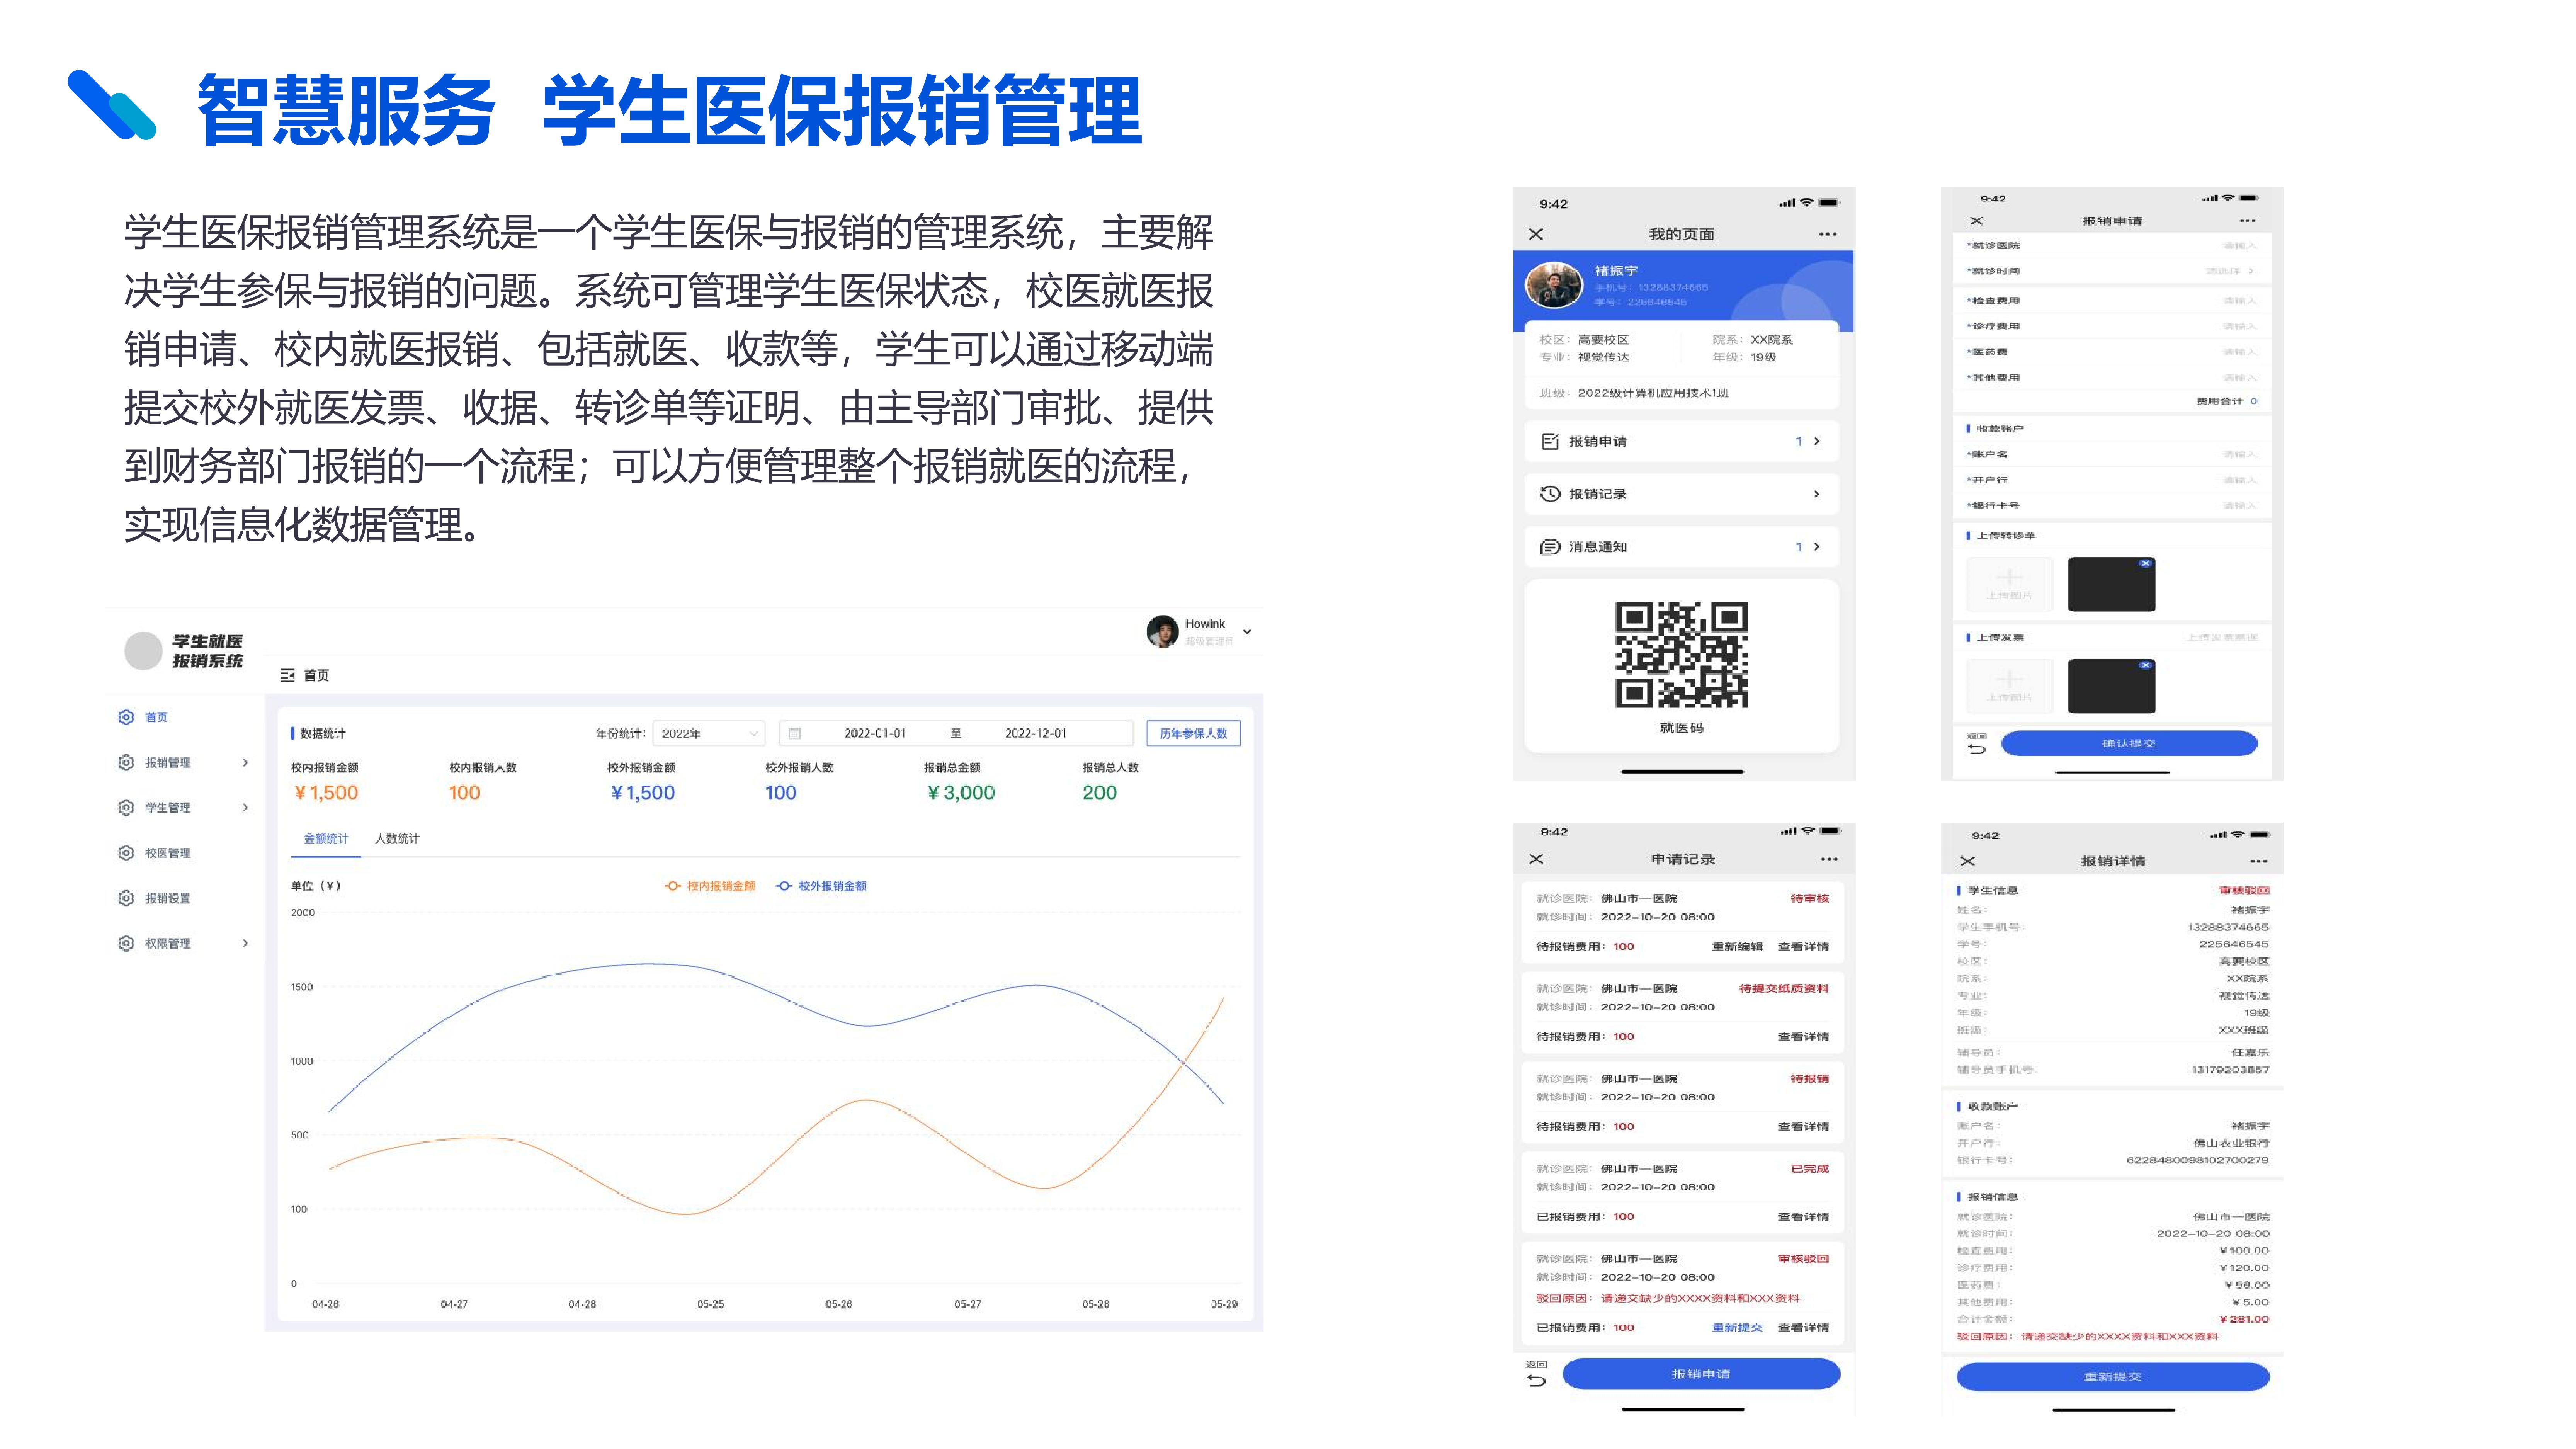
Task: Click 重新提交 on the 审核驳回 record
Action: point(1737,1328)
